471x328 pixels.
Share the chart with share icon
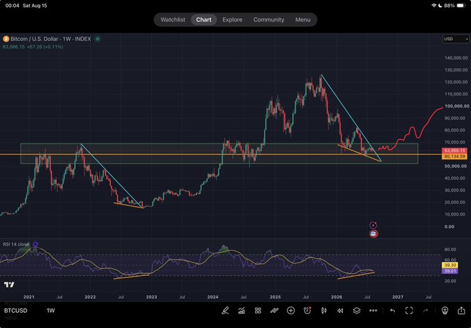461,310
